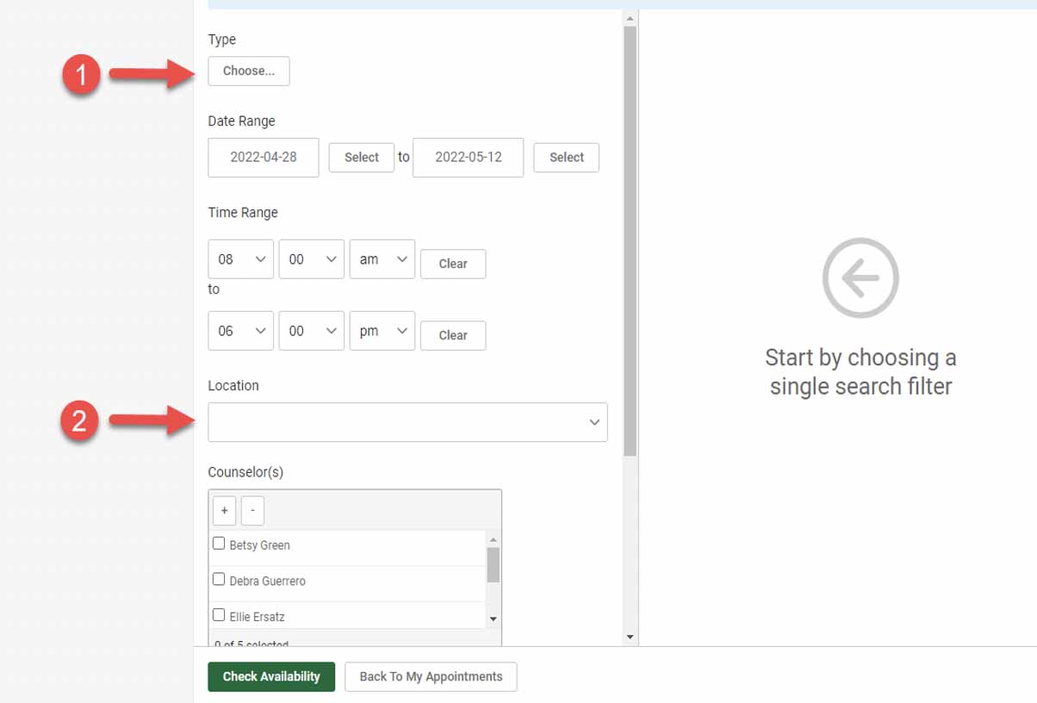Deselect all counselors with minus button
The height and width of the screenshot is (703, 1037).
252,510
